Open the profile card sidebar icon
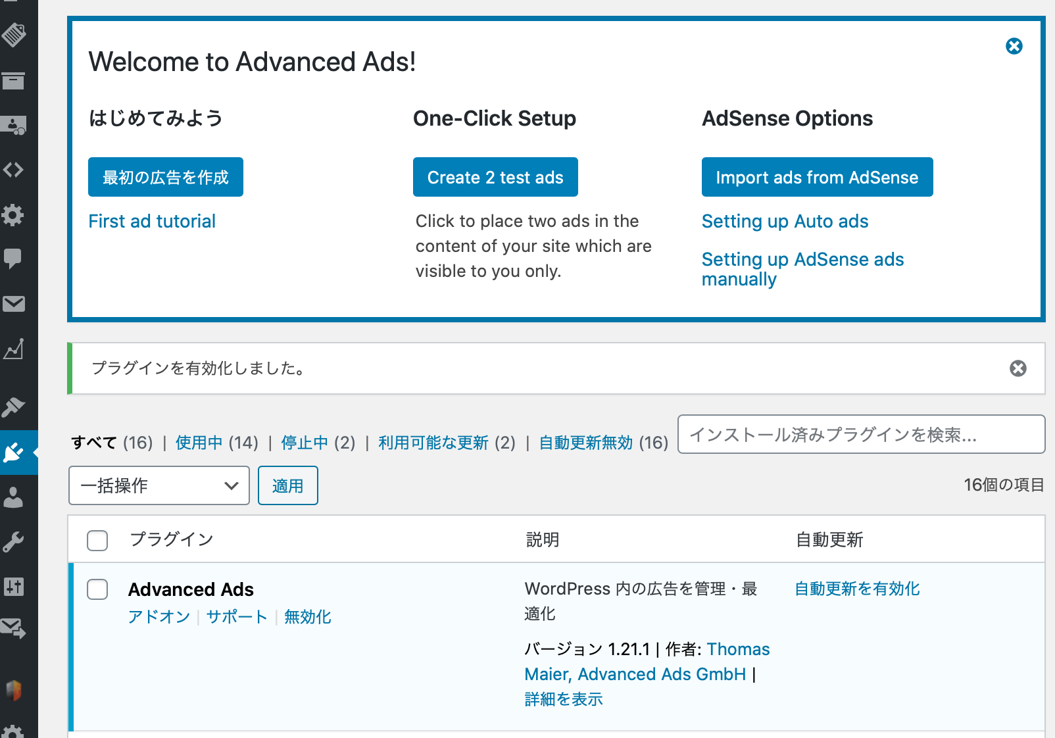This screenshot has height=738, width=1055. [13, 125]
